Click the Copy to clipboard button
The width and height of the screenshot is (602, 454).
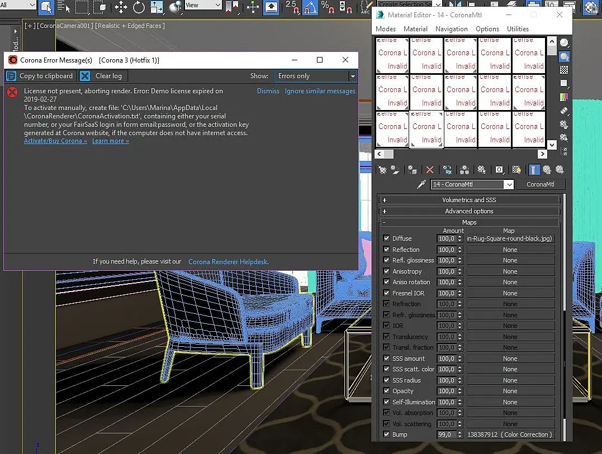[40, 76]
